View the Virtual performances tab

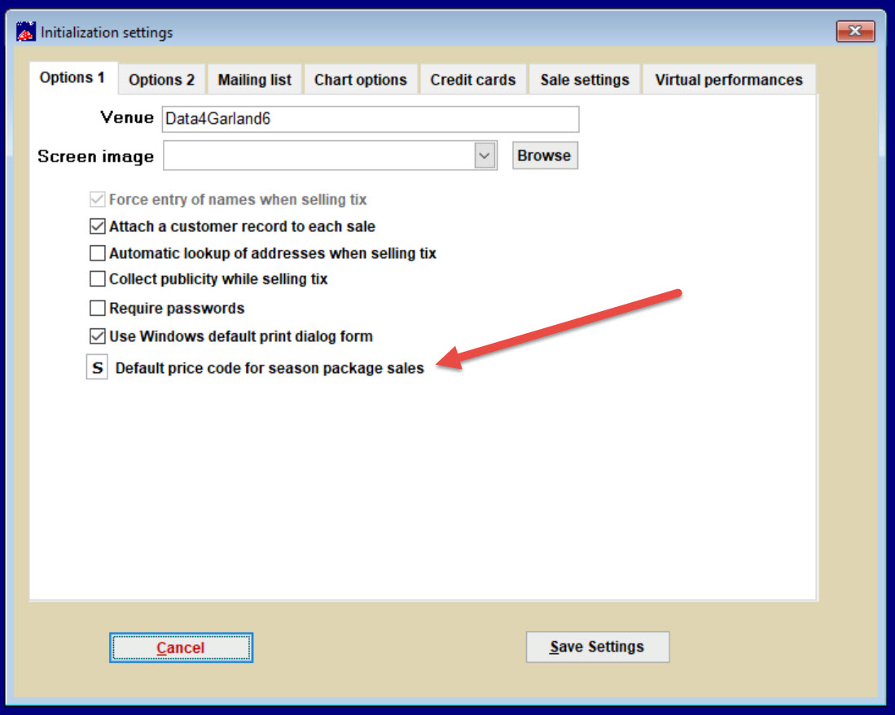coord(729,79)
